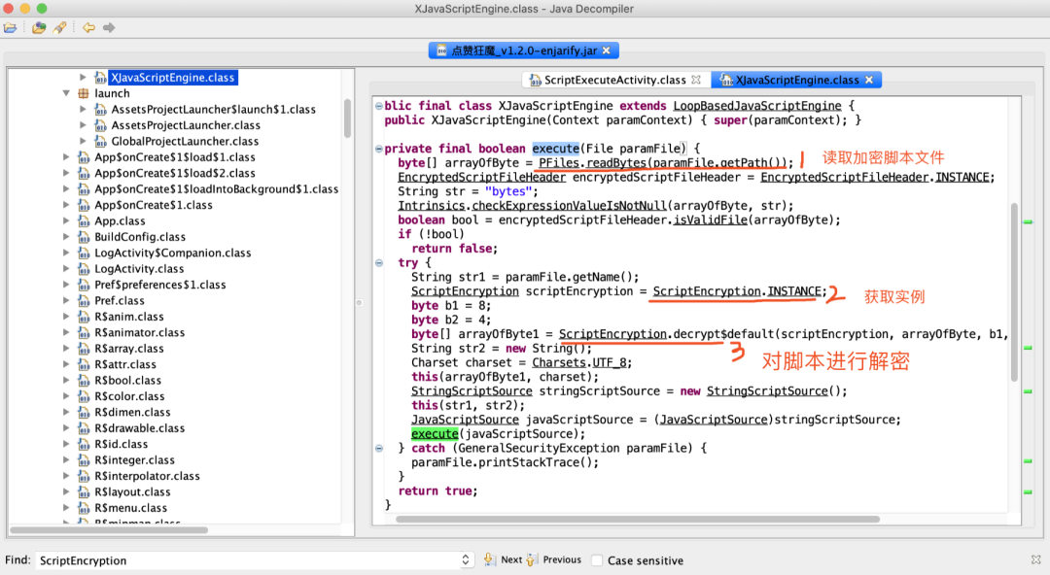Select LogActivity$Companion.class in tree

pyautogui.click(x=173, y=254)
